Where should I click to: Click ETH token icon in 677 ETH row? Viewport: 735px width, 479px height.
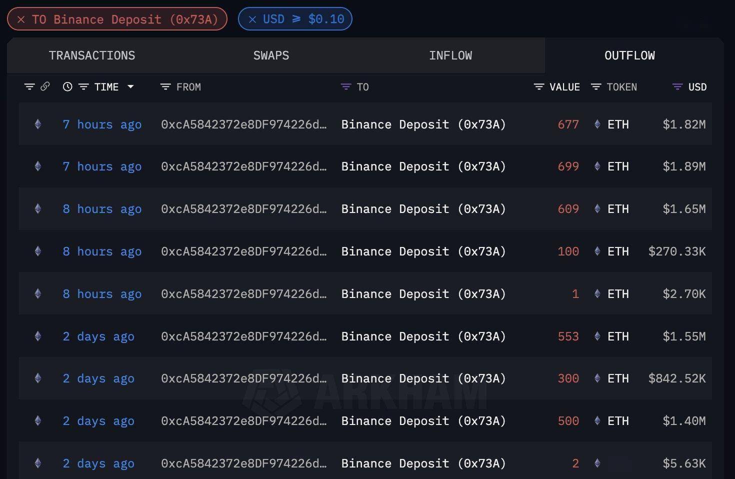tap(597, 124)
